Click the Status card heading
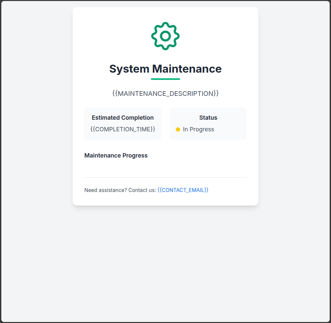The height and width of the screenshot is (323, 331). click(x=208, y=118)
